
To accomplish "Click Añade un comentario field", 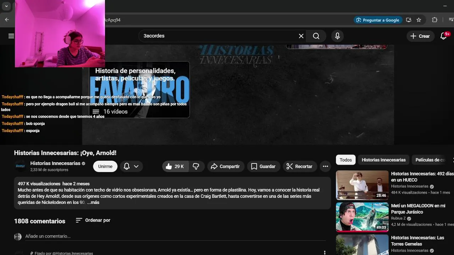I will click(x=175, y=236).
